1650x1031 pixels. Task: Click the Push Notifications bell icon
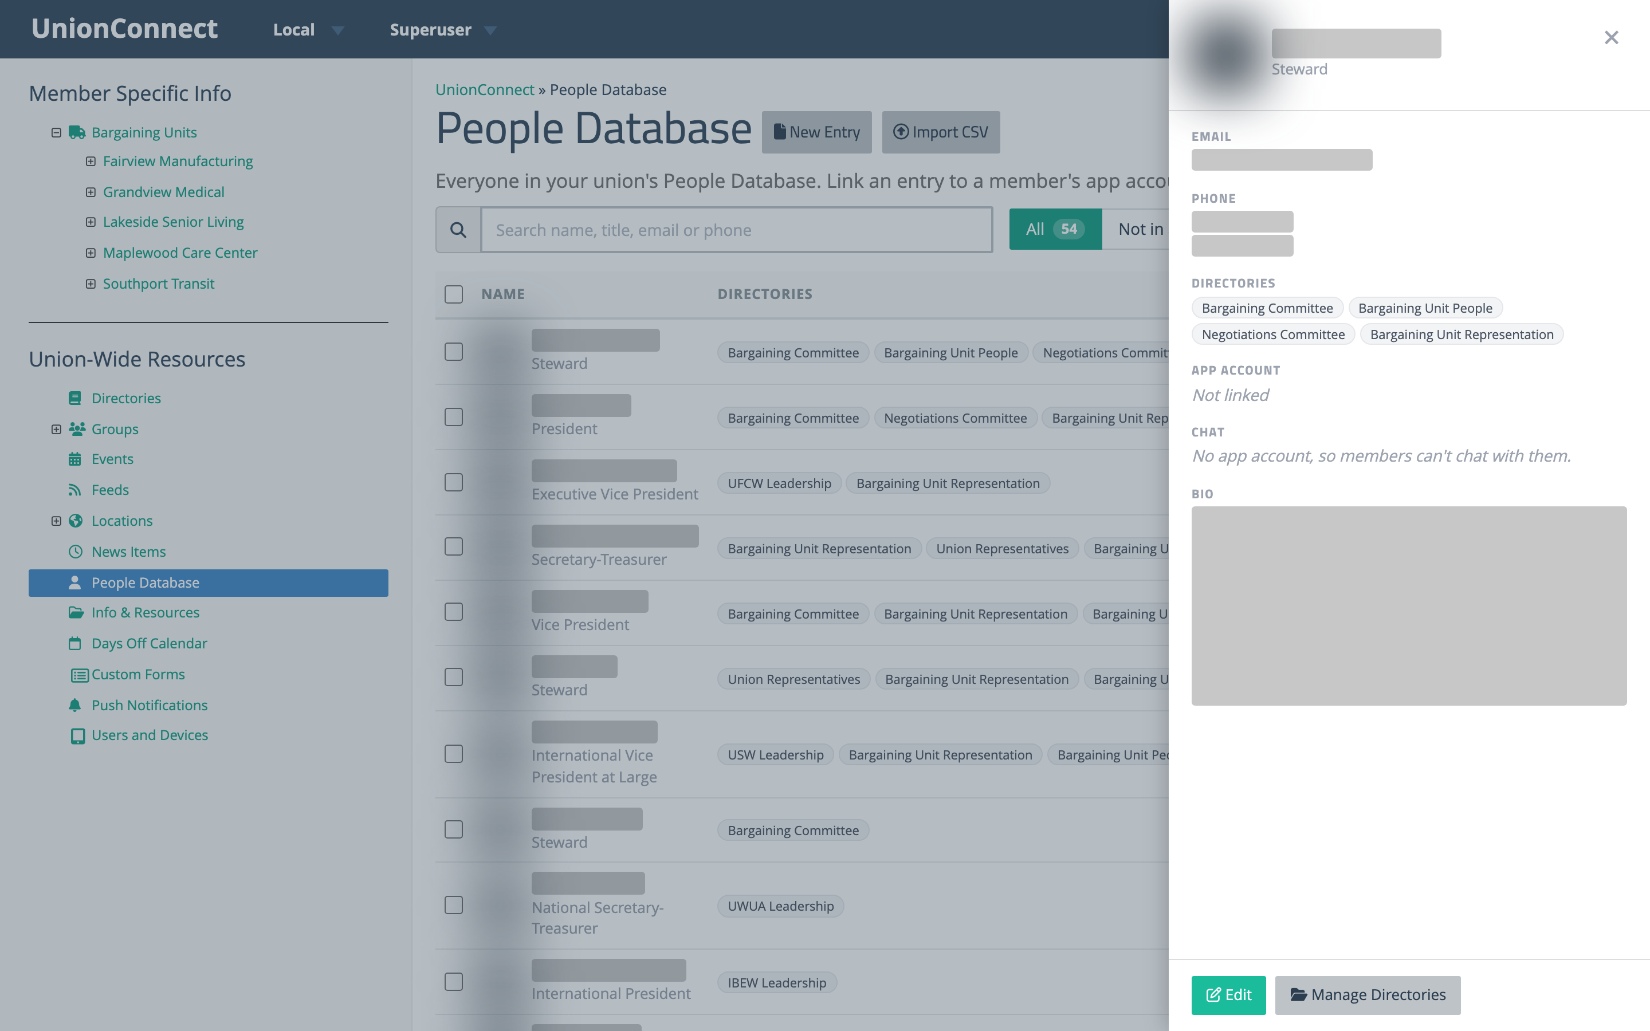(x=75, y=705)
